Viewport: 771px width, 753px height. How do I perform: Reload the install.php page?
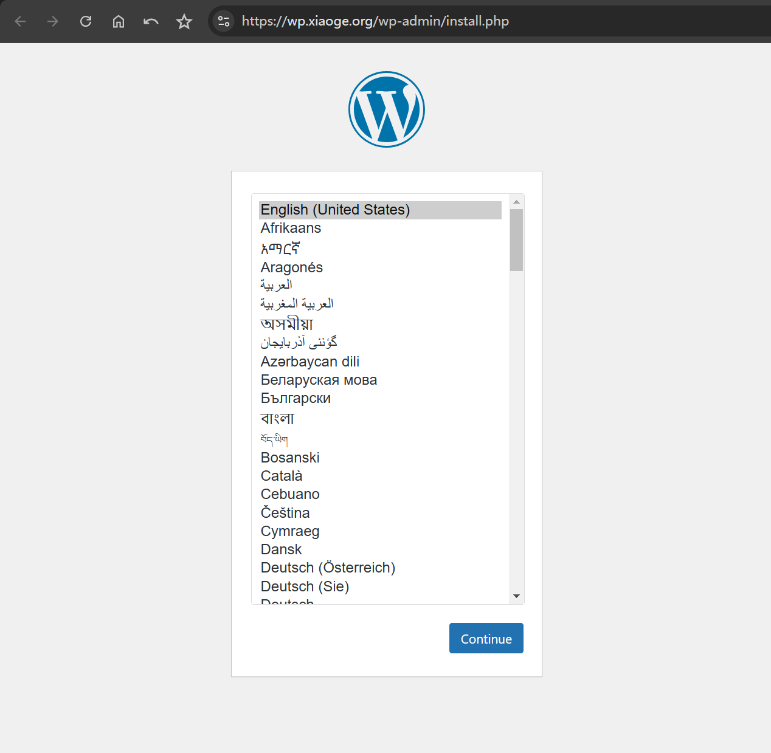tap(86, 21)
